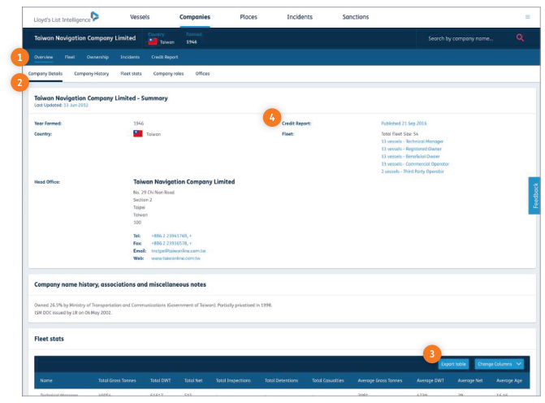Click the Lloyd's List Intelligence logo

pyautogui.click(x=66, y=17)
